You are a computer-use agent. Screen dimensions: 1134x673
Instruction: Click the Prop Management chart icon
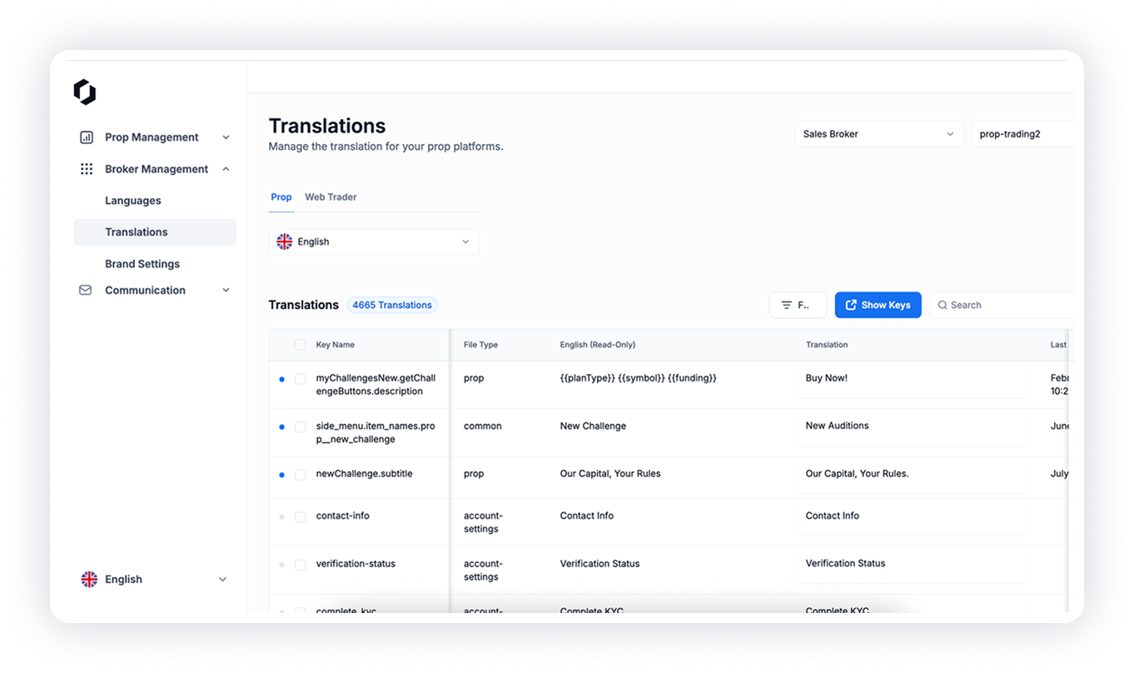tap(86, 137)
